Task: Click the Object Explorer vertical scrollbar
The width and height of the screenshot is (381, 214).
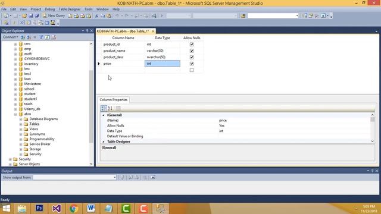Action: click(91, 107)
